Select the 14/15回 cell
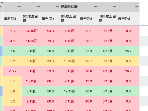The height and width of the screenshot is (111, 148). pos(32,31)
